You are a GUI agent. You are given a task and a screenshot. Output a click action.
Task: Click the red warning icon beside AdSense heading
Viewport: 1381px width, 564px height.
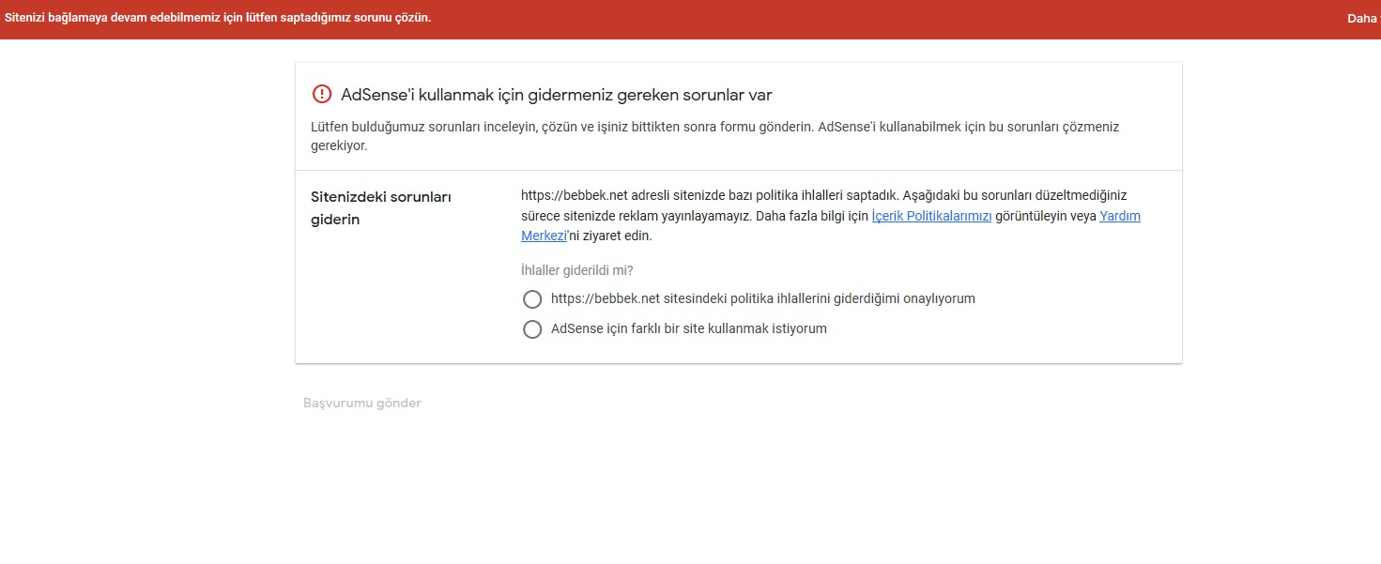pos(322,94)
